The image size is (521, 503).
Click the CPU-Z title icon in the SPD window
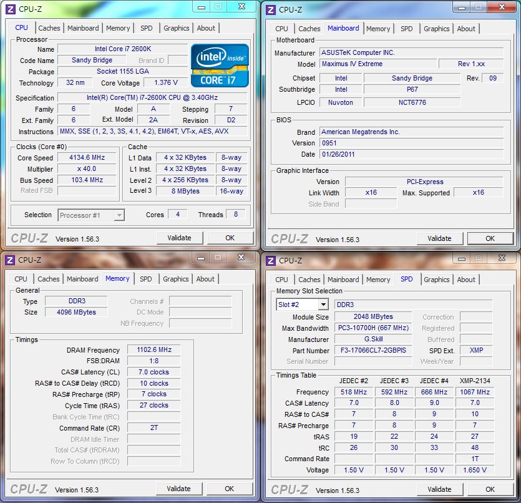tap(271, 260)
